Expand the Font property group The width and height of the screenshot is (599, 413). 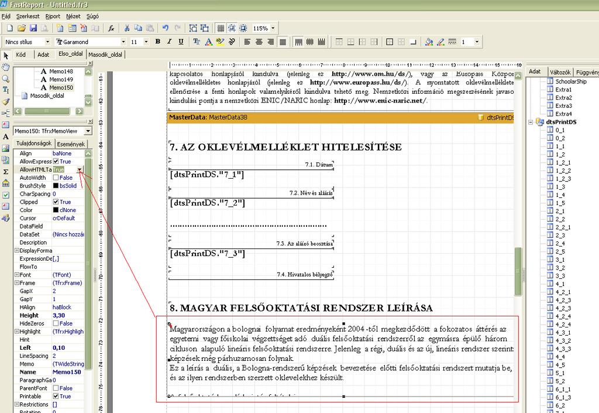pyautogui.click(x=17, y=275)
